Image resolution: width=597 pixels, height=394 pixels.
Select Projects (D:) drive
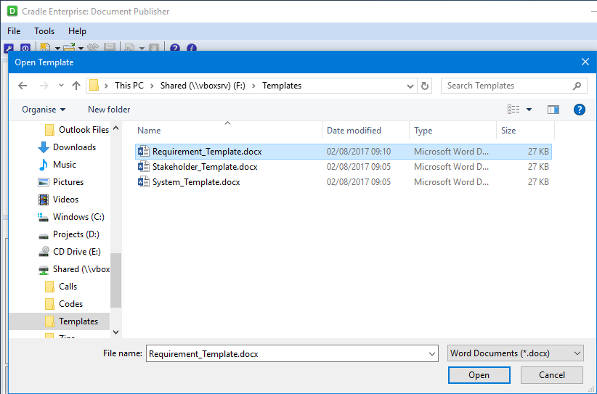pyautogui.click(x=69, y=234)
